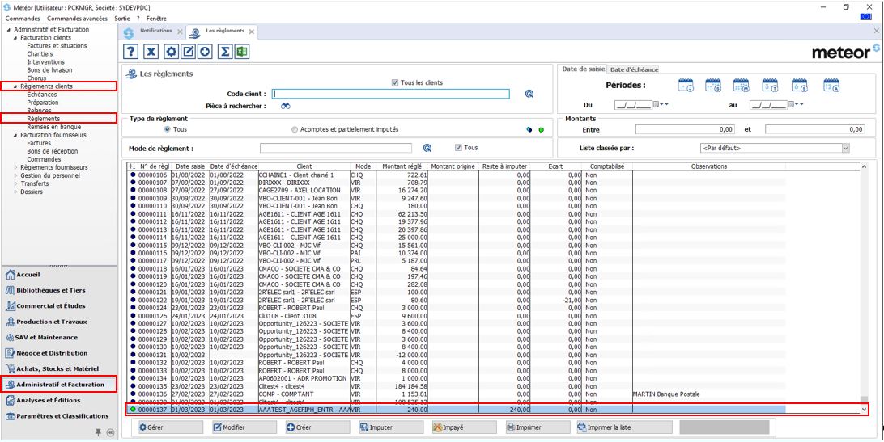Expand the Gestion du personnel tree node
The image size is (884, 442).
(16, 175)
